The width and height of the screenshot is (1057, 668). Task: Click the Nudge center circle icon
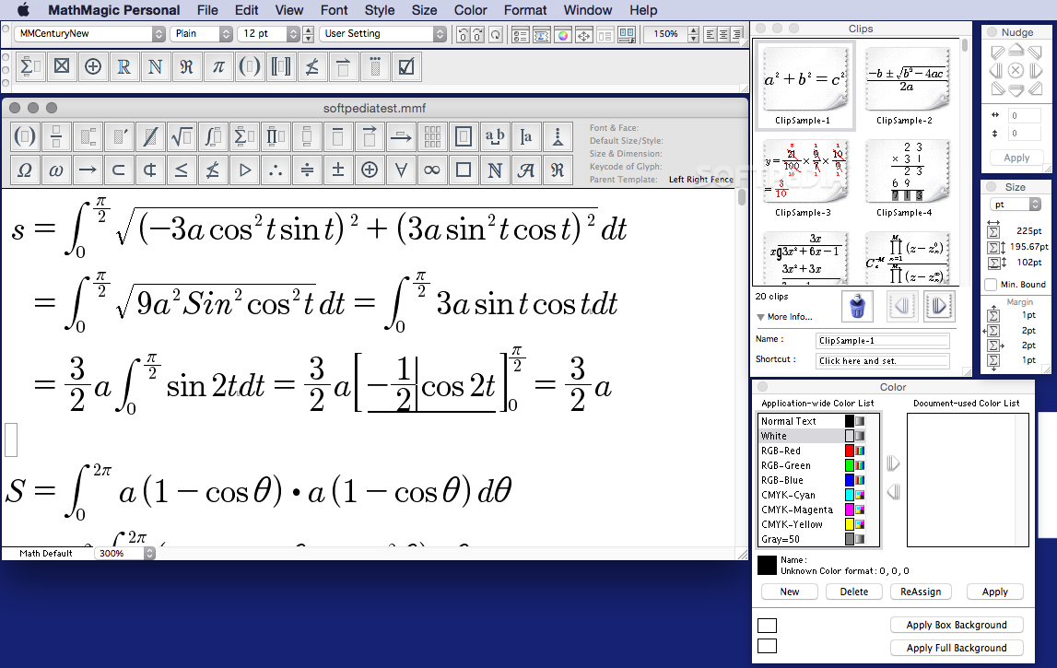point(1016,71)
